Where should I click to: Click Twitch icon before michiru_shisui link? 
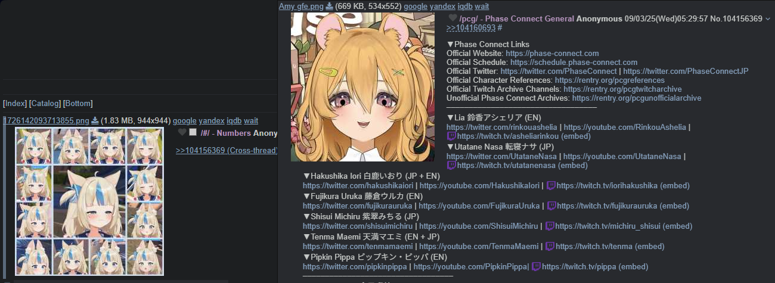(x=550, y=226)
